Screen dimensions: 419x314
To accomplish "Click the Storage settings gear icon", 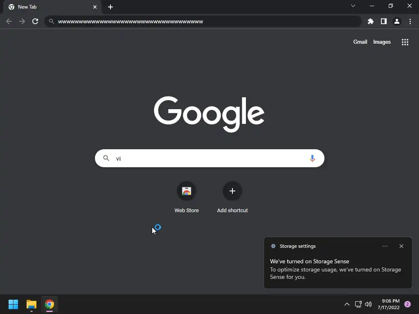I will pyautogui.click(x=273, y=246).
